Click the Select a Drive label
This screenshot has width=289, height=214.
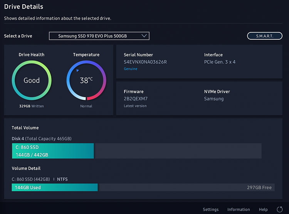tap(18, 36)
